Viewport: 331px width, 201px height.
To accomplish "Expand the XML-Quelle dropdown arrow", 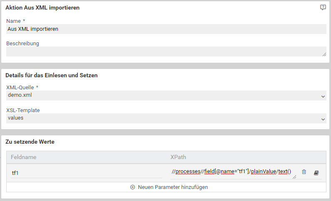I will click(323, 97).
